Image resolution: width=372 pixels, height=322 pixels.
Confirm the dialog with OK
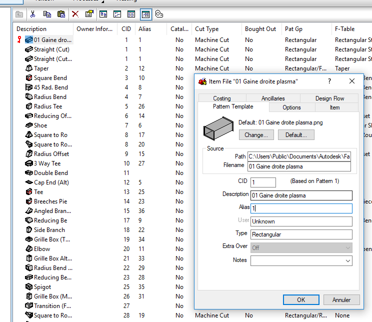(x=301, y=300)
